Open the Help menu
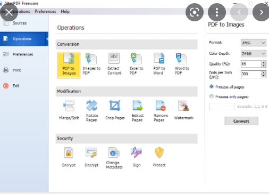 click(65, 12)
